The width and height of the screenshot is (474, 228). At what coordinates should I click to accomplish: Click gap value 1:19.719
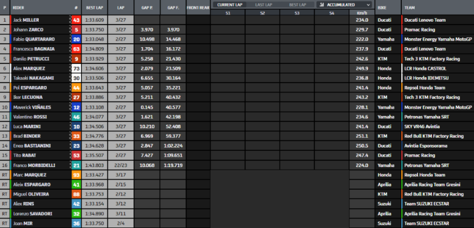[x=173, y=165]
